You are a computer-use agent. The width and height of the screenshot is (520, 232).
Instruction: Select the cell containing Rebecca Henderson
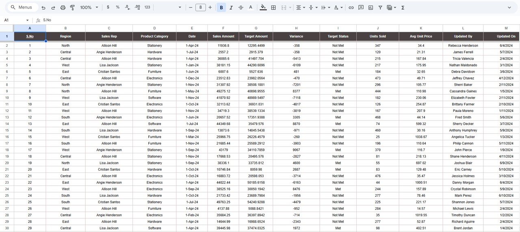463,45
